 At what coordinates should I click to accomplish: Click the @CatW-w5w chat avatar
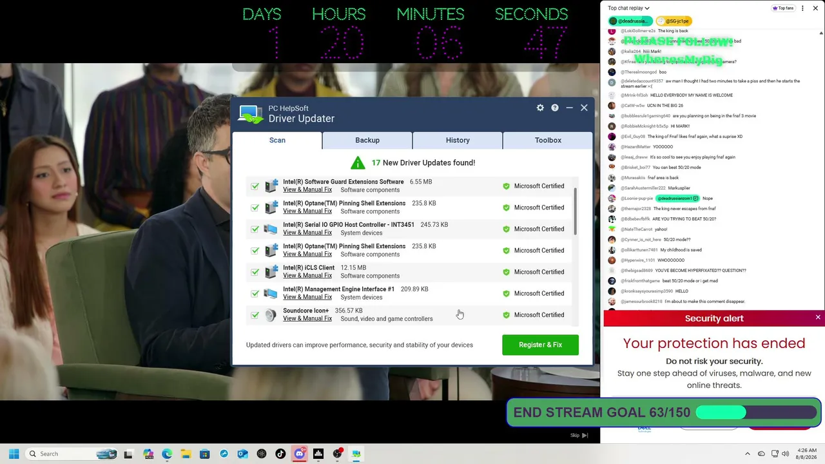coord(612,106)
